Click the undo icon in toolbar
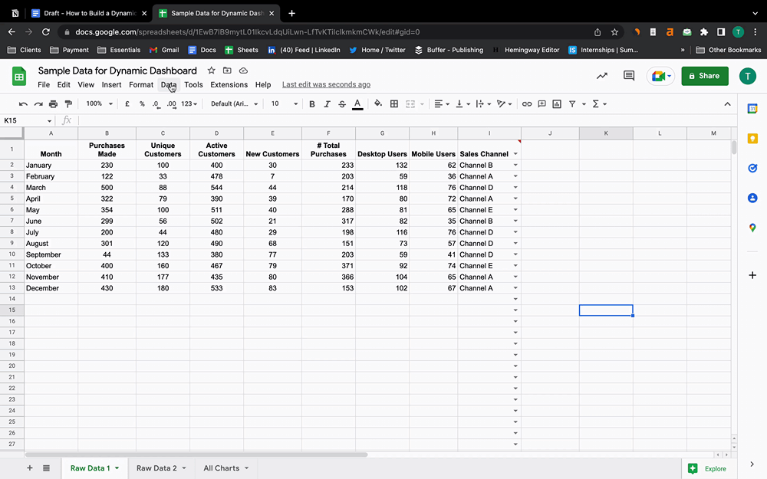767x479 pixels. [x=23, y=103]
